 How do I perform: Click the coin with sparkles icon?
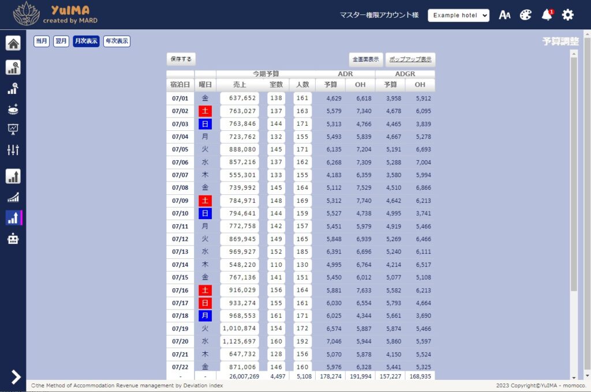tap(13, 109)
